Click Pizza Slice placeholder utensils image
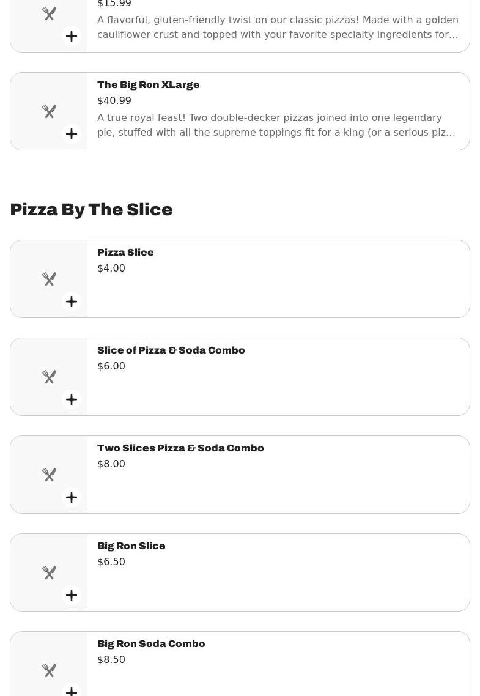 click(49, 279)
